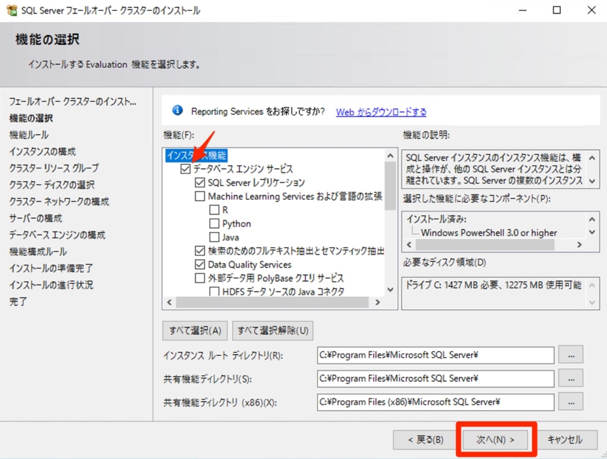Select インスタンスの構成 step in sidebar

pos(42,151)
